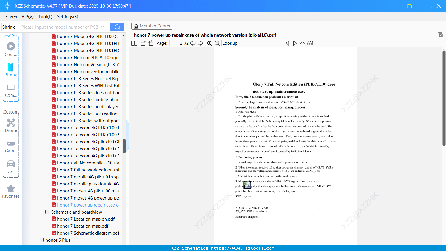Click the XZZ Schematics logo icon
446x251 pixels.
(x=7, y=6)
